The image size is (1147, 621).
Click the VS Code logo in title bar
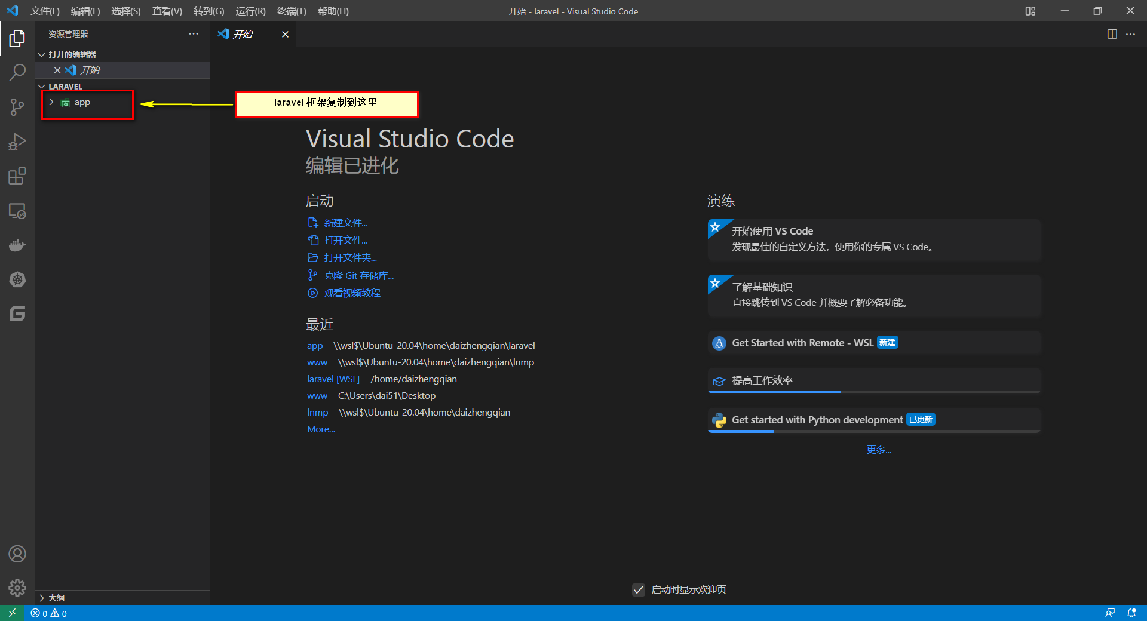point(13,11)
